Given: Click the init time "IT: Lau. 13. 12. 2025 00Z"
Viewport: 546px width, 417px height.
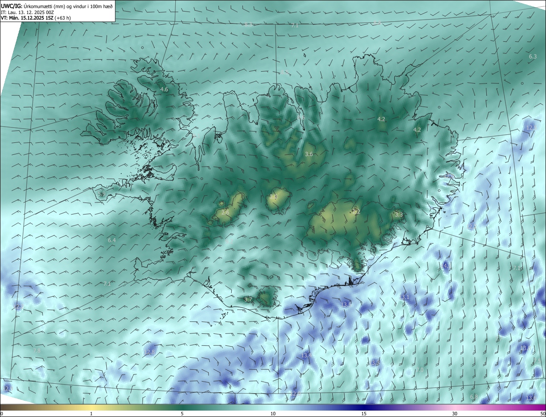Looking at the screenshot, I should tap(27, 12).
